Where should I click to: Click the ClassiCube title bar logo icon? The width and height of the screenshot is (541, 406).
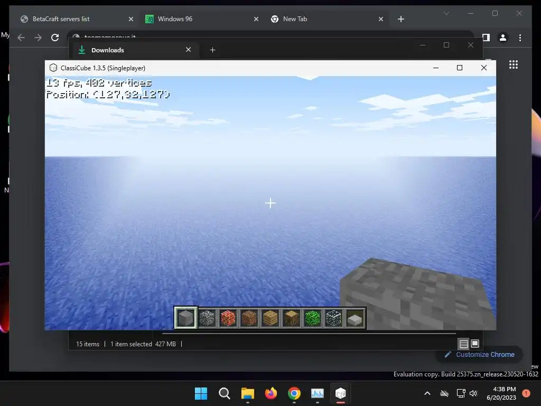(53, 68)
